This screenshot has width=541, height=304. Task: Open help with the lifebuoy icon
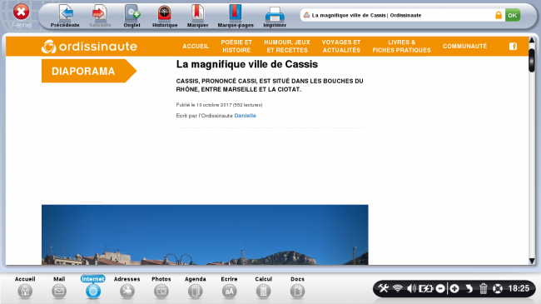pos(498,288)
